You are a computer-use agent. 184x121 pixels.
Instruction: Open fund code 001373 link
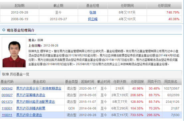pyautogui.click(x=7, y=102)
